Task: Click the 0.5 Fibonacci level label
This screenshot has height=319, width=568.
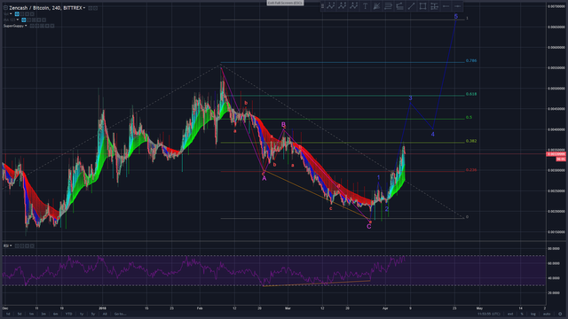Action: (469, 118)
